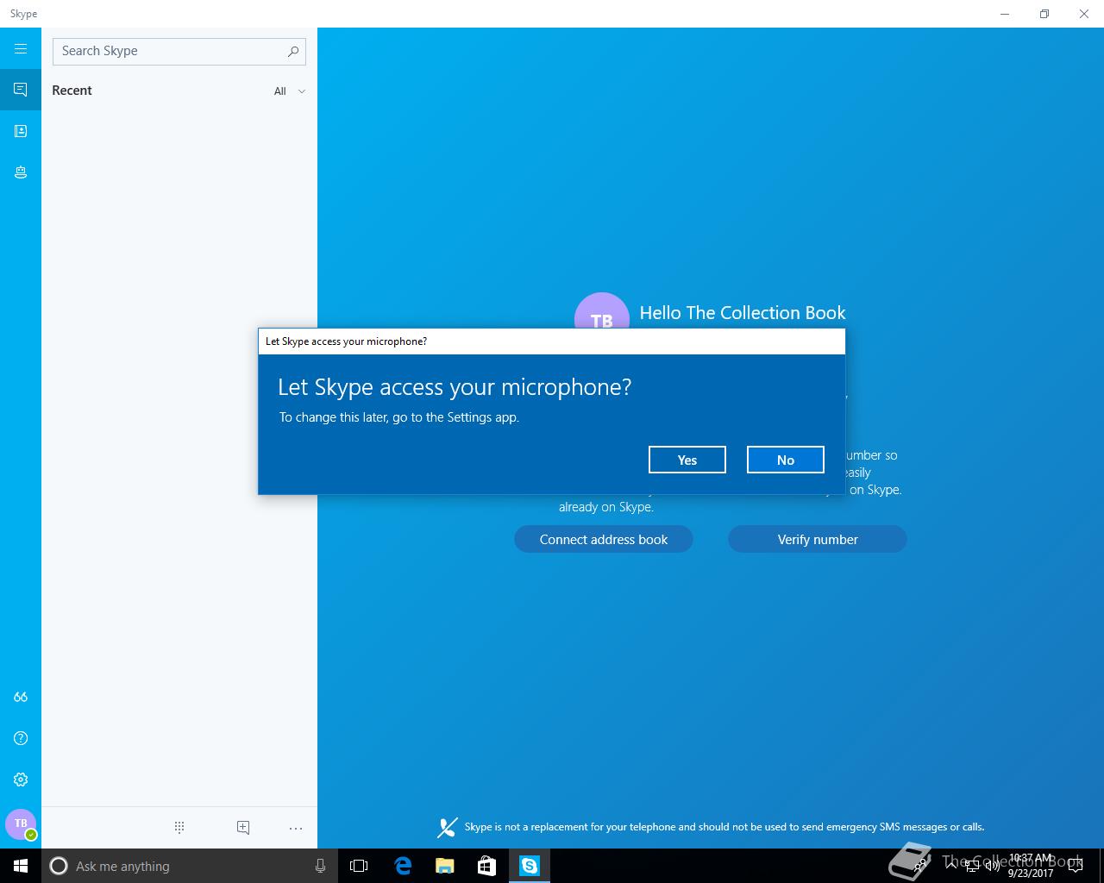Open Microsoft Edge from the taskbar

click(403, 866)
